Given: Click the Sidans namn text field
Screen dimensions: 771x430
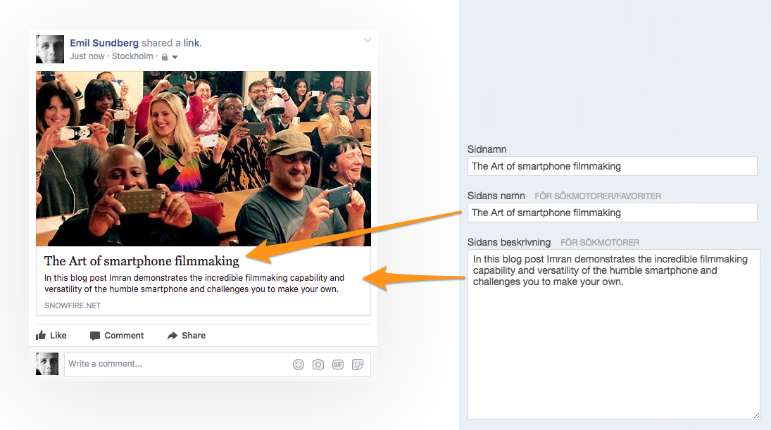Looking at the screenshot, I should [612, 213].
